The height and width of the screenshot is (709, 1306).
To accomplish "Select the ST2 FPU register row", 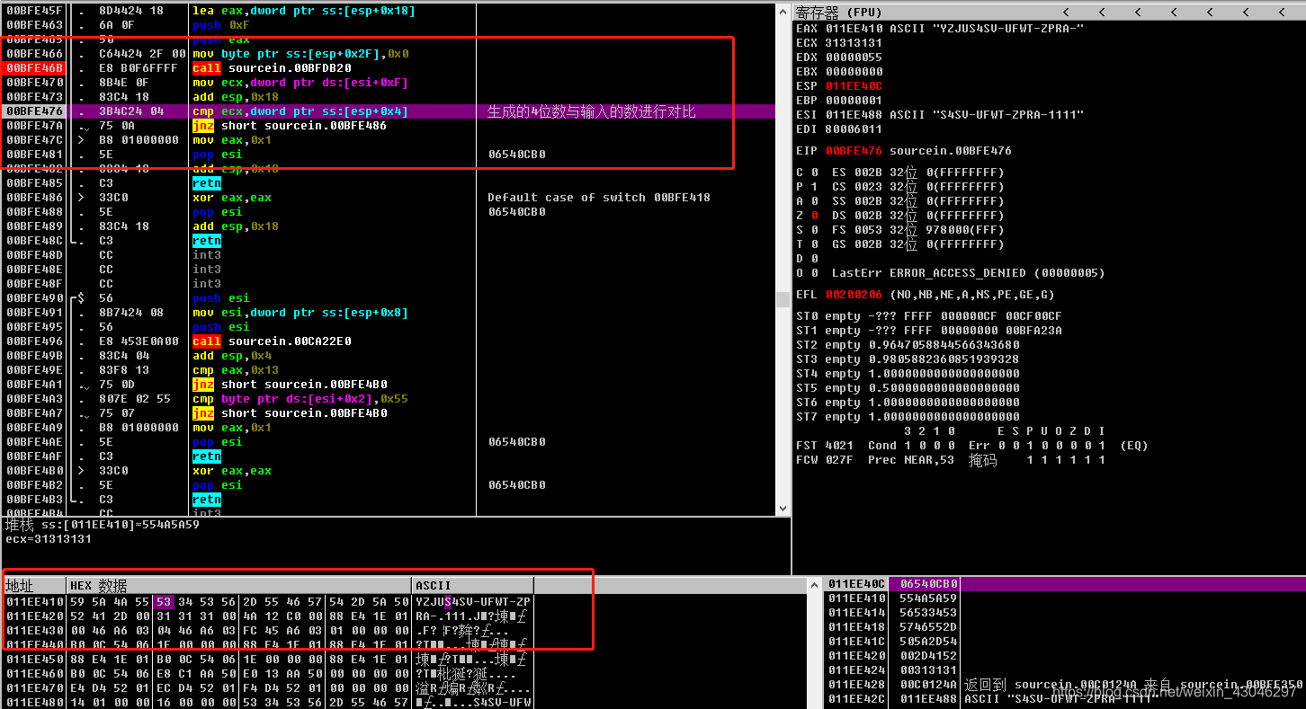I will 908,345.
